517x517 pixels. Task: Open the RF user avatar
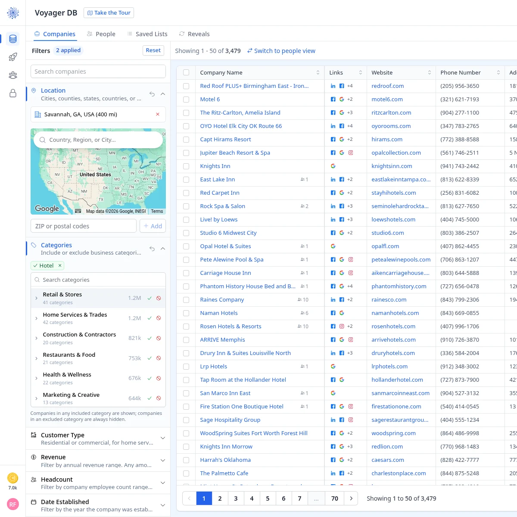[13, 504]
